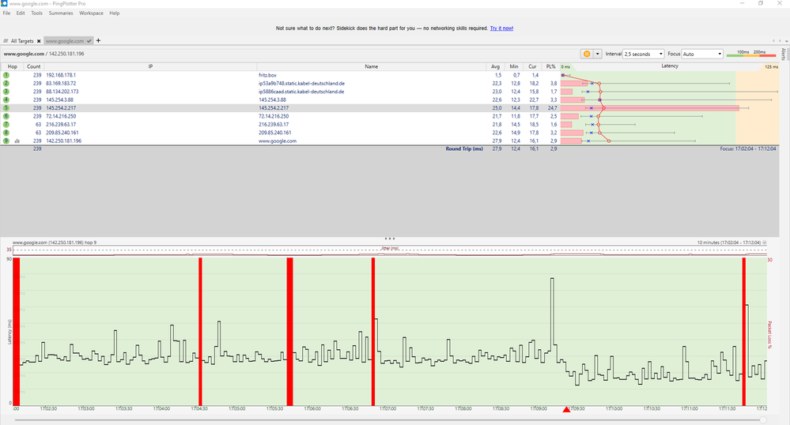Select hop 5 green circle icon
The width and height of the screenshot is (790, 425).
pos(6,108)
